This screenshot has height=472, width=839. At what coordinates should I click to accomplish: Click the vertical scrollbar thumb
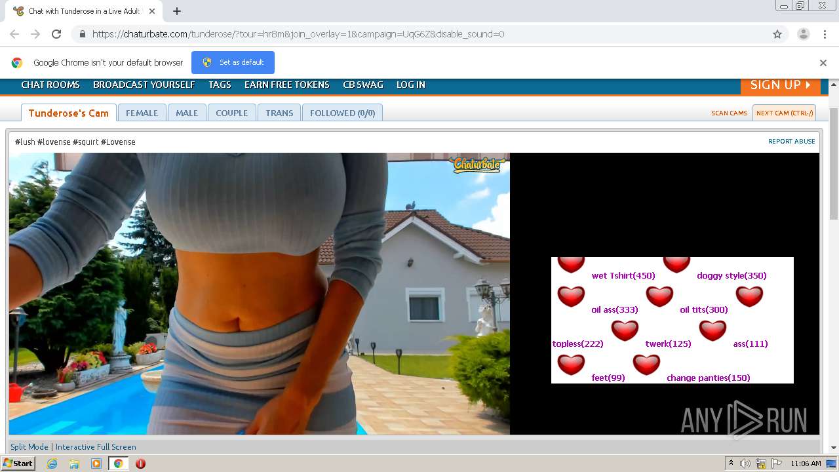[834, 164]
